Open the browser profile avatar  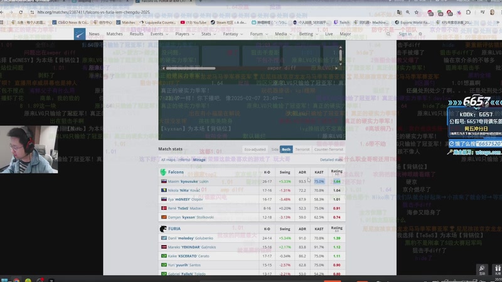pos(492,12)
